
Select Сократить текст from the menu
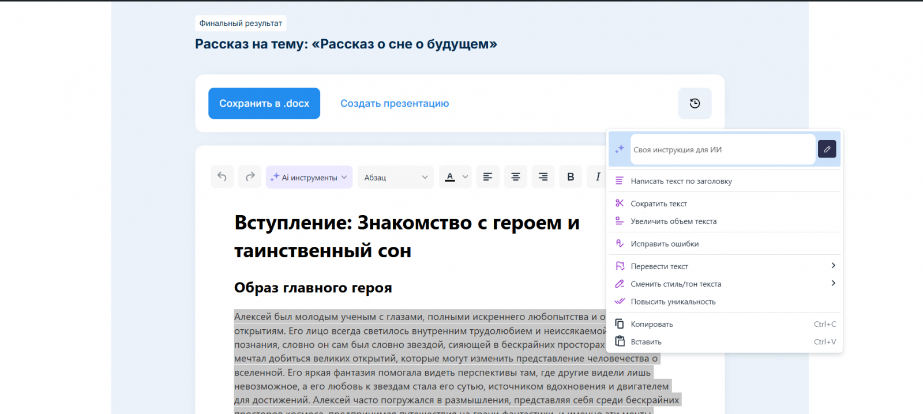point(659,204)
